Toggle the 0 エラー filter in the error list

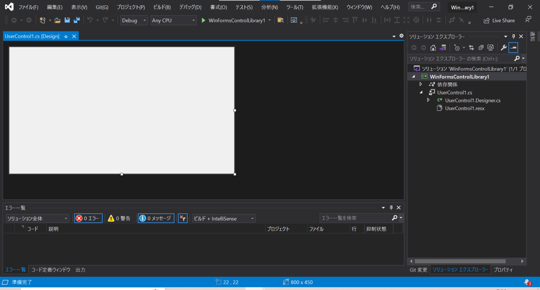pos(88,218)
